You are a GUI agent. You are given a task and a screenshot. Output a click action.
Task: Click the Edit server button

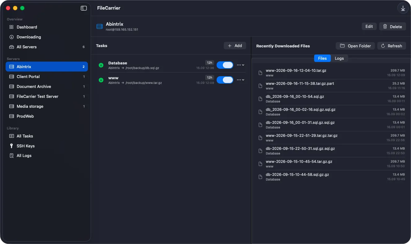click(x=369, y=26)
